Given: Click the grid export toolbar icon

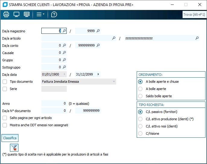Looking at the screenshot, I should 27,14.
